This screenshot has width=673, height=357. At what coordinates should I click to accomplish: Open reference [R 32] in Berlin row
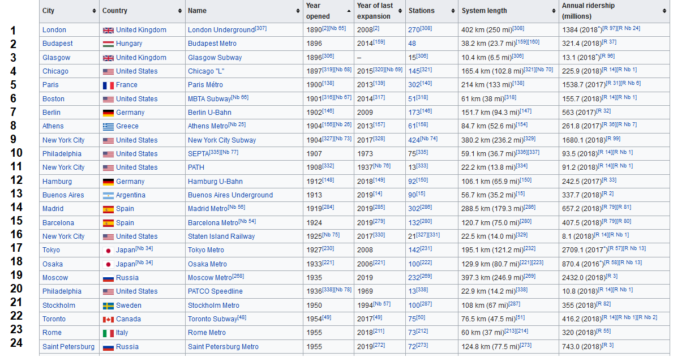click(603, 111)
